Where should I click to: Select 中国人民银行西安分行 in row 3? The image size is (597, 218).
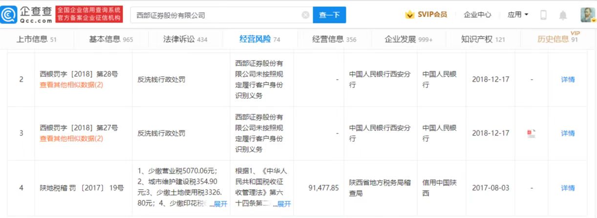[x=380, y=133]
